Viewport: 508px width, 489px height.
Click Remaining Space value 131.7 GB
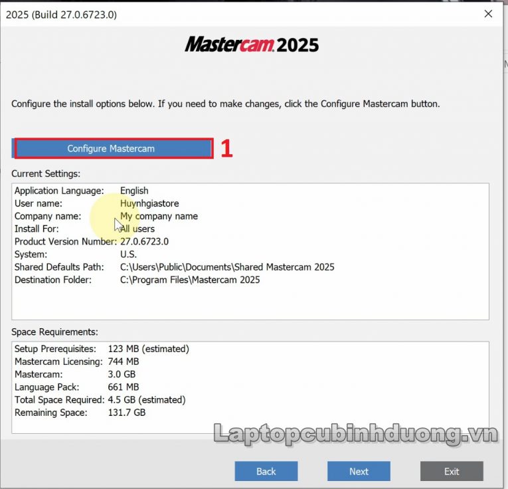click(x=127, y=413)
